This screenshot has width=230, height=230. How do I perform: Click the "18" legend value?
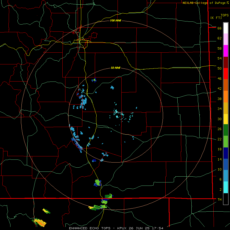[220, 149]
